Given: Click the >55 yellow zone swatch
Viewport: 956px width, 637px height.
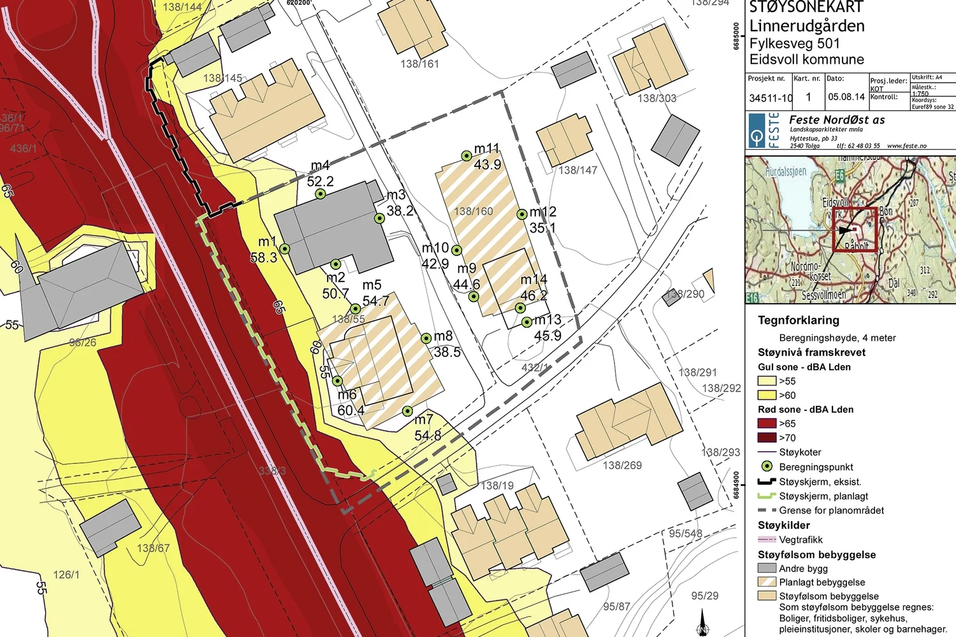Looking at the screenshot, I should pos(767,381).
